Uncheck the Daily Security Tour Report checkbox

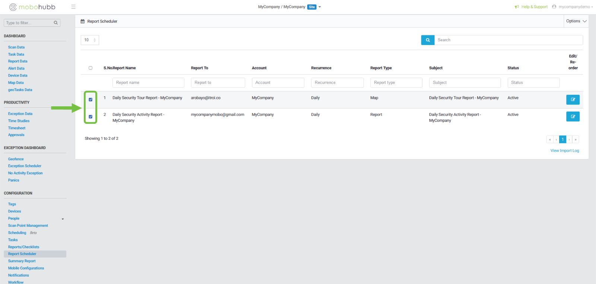pos(91,100)
